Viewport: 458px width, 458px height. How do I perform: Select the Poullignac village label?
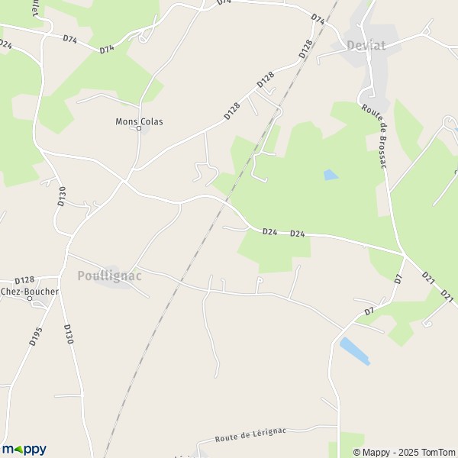tap(109, 276)
